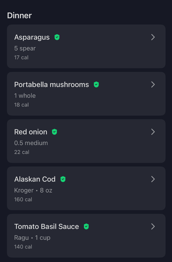Tap the 22 cal label for Red onion
172x262 pixels.
(x=22, y=152)
